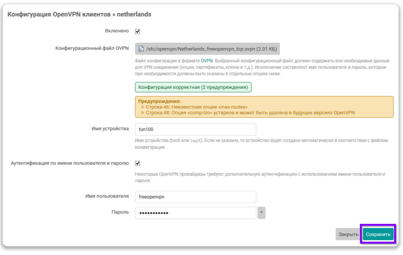Viewport: 403px width, 255px height.
Task: Click the Конфигурационный файл OVPN label
Action: [92, 48]
